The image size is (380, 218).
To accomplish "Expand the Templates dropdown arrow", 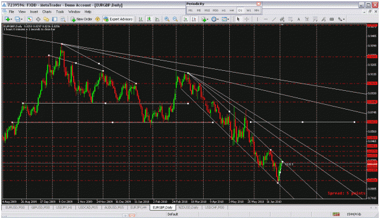I will (x=228, y=19).
